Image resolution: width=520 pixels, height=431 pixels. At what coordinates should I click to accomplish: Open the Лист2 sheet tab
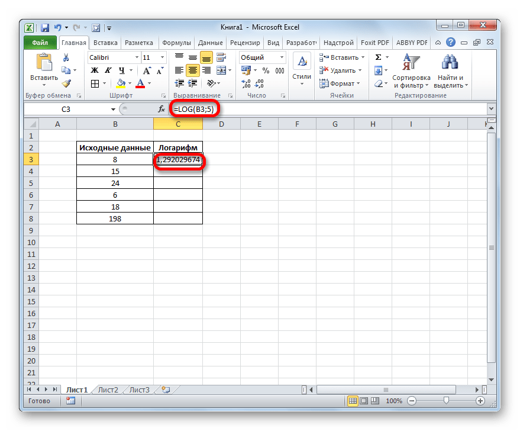click(108, 390)
